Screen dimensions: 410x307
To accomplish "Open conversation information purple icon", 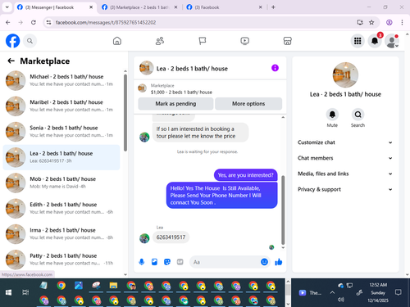I will pos(275,68).
